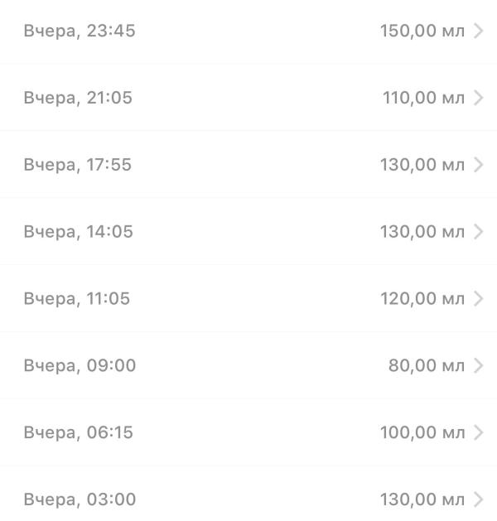This screenshot has width=497, height=521.
Task: Tap the 80,00 мл amount
Action: 426,366
